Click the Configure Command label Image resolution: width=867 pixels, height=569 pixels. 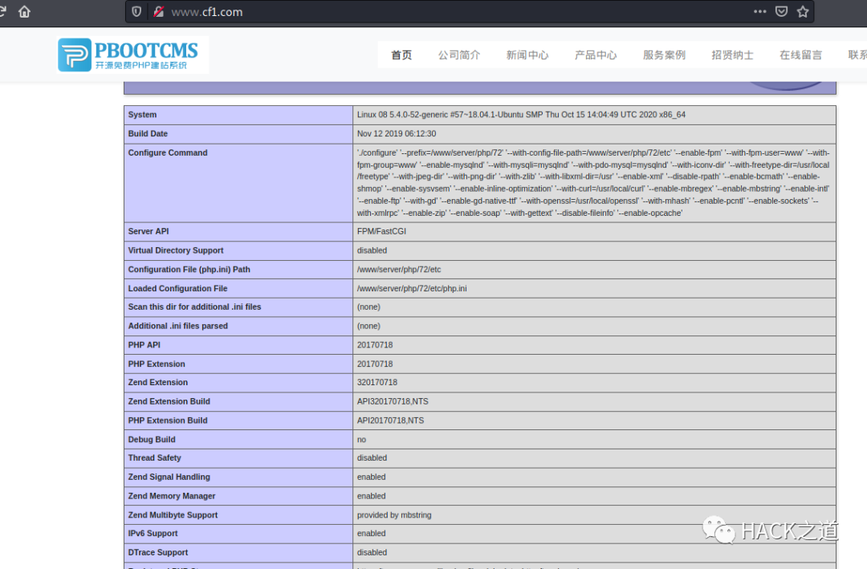click(168, 152)
